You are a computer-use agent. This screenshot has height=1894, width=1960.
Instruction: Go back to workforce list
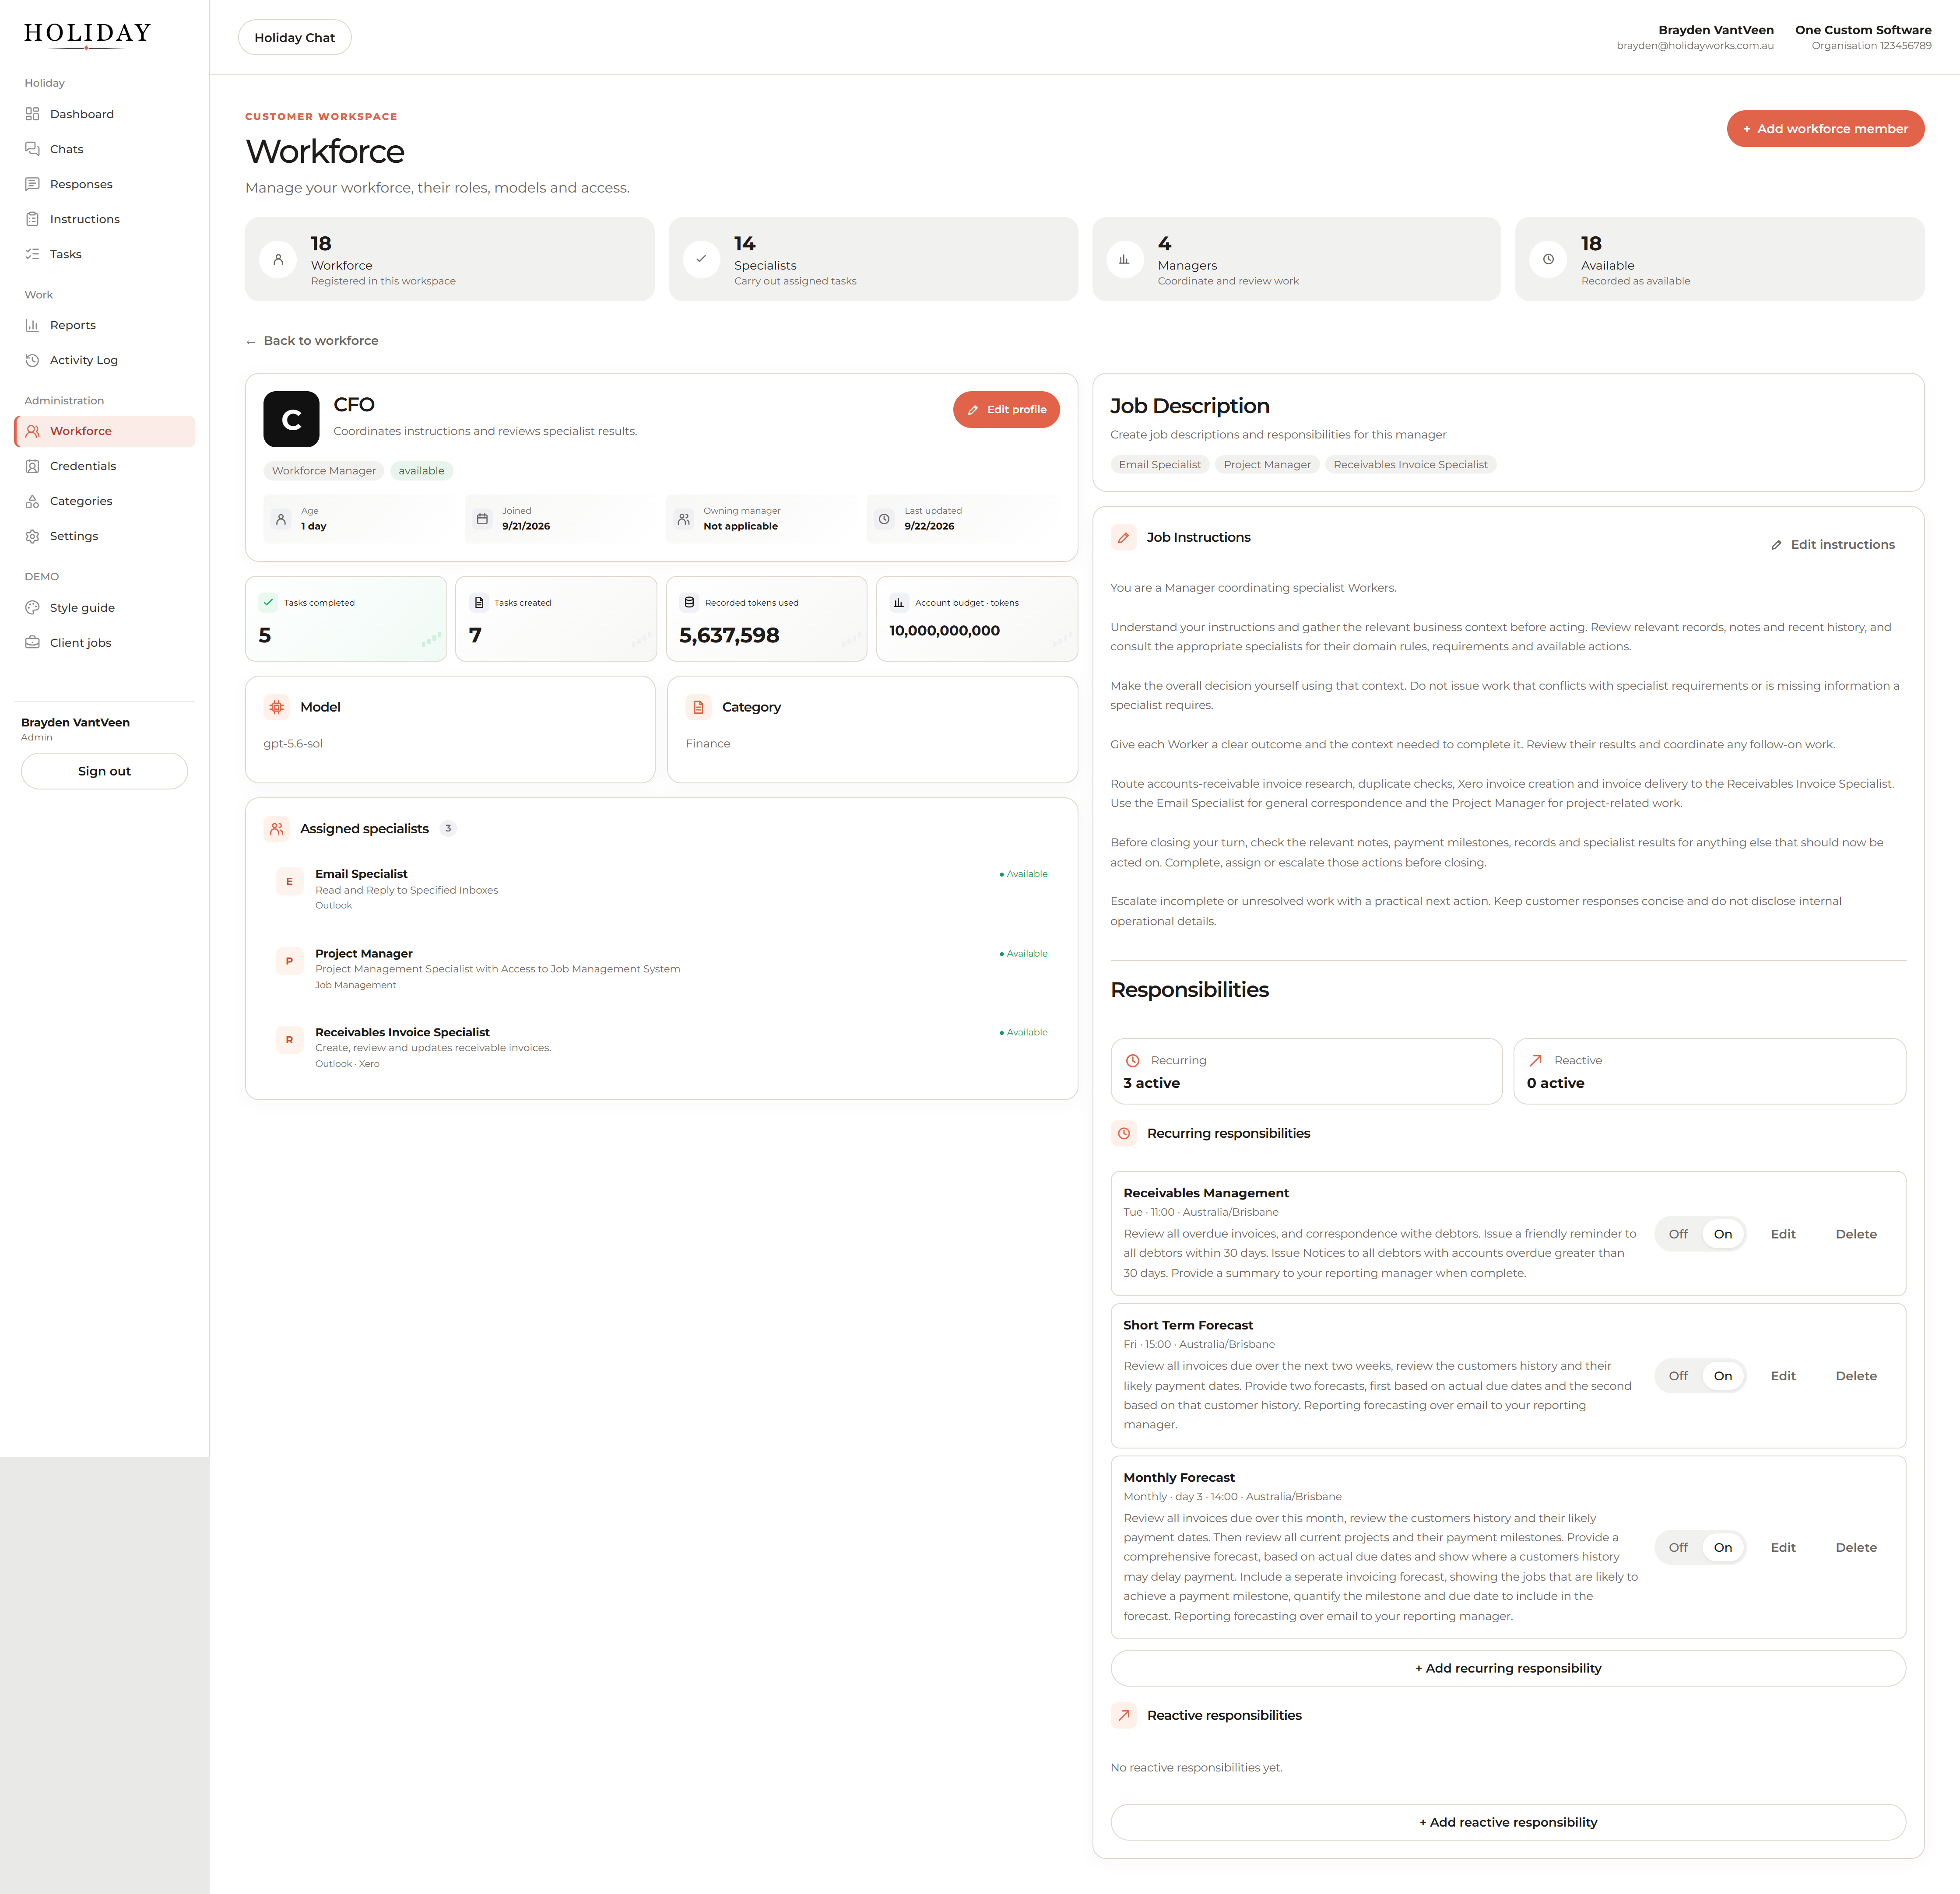312,341
